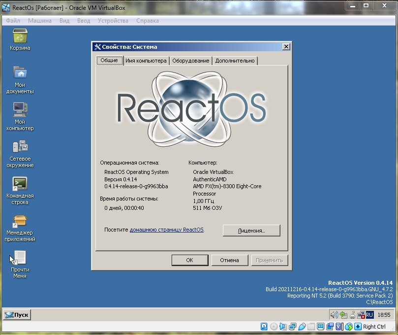Open the Командная строка shortcut
Image resolution: width=398 pixels, height=335 pixels.
tap(20, 184)
